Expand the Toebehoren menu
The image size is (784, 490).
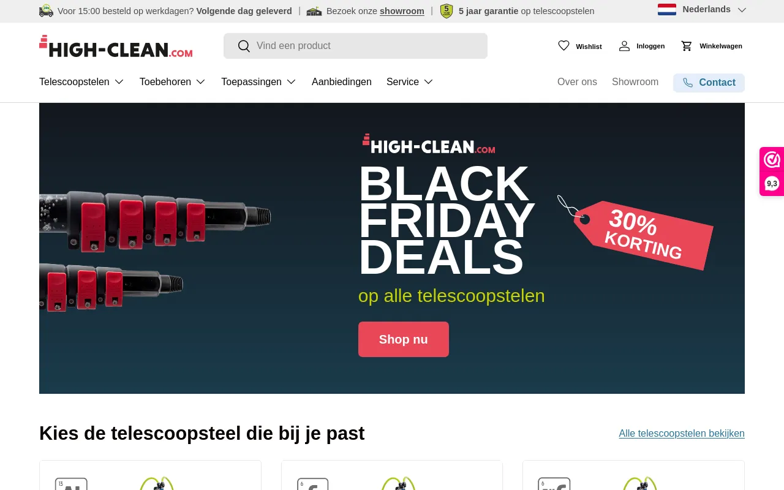coord(173,81)
